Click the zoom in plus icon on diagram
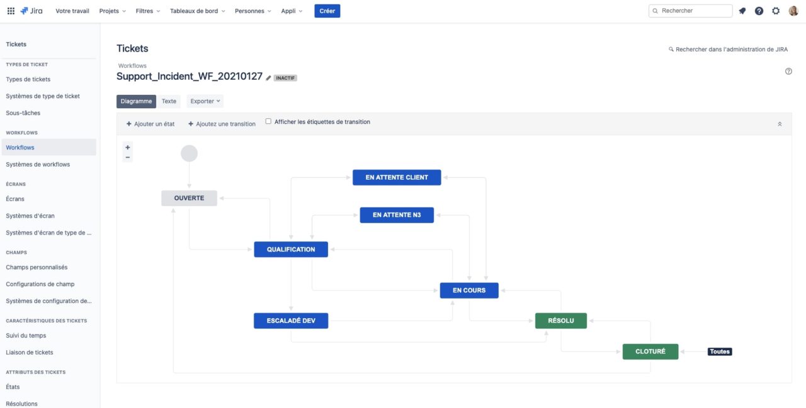This screenshot has width=806, height=408. (x=127, y=146)
